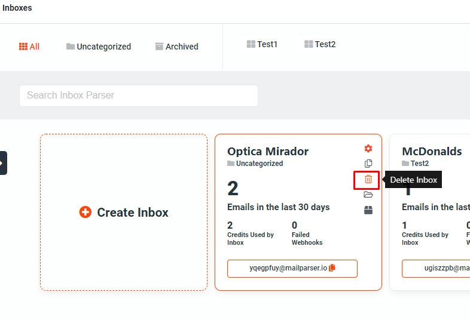Click the ugiszzpb@ma… address button on McDonalds
This screenshot has width=470, height=320.
point(436,269)
